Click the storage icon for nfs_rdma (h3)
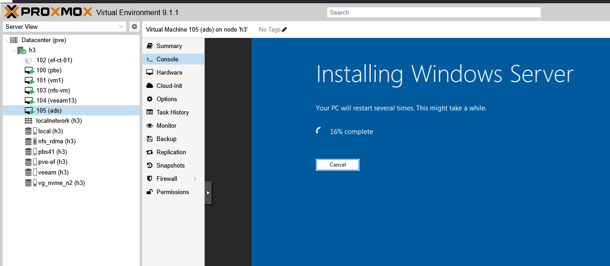Image resolution: width=610 pixels, height=266 pixels. click(x=31, y=141)
